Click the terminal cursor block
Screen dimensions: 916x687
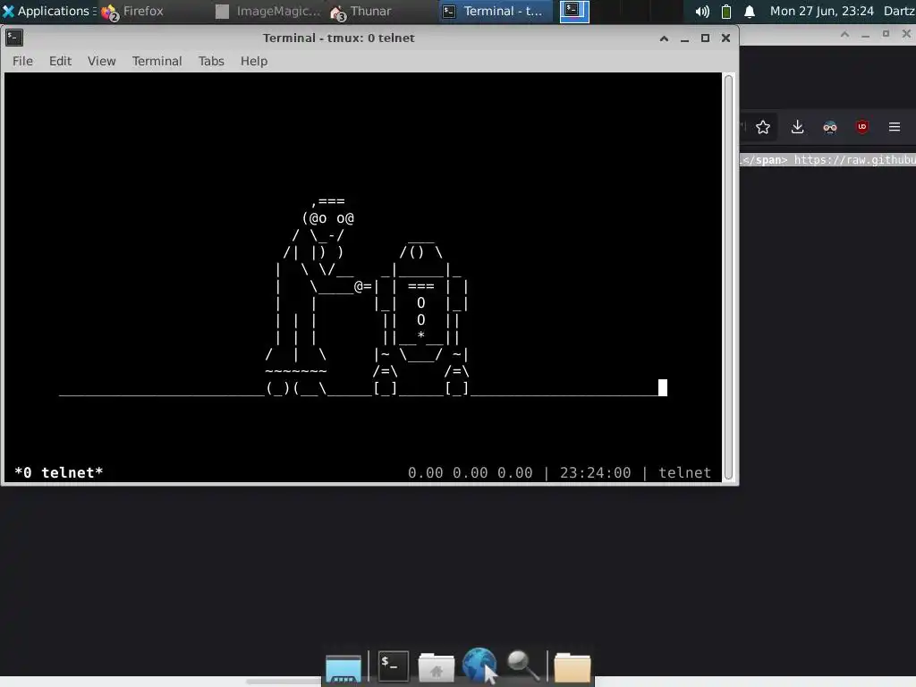click(x=663, y=388)
